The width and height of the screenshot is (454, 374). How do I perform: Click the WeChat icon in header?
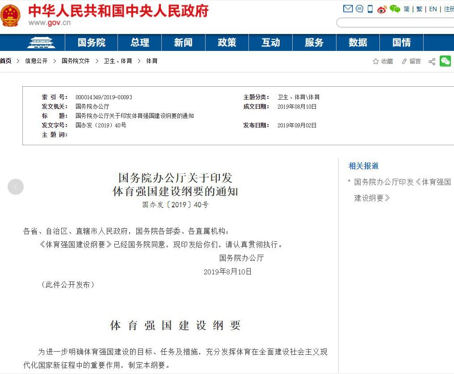pyautogui.click(x=395, y=8)
